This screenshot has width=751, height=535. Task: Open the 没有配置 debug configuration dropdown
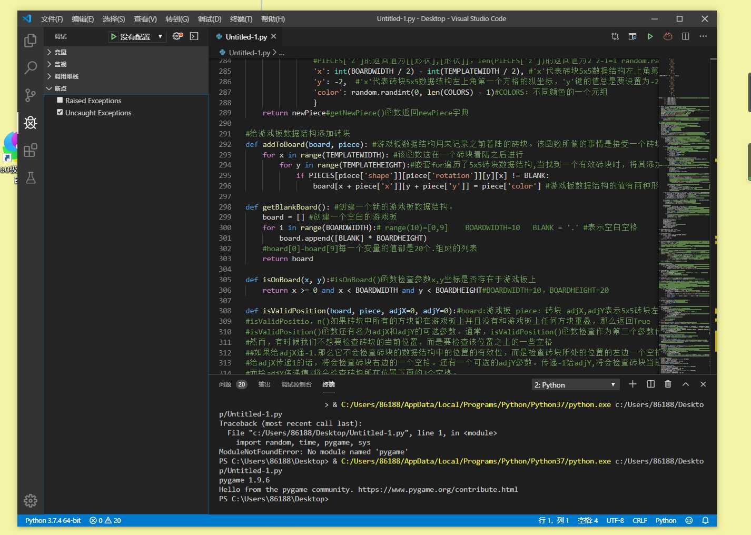click(x=141, y=36)
